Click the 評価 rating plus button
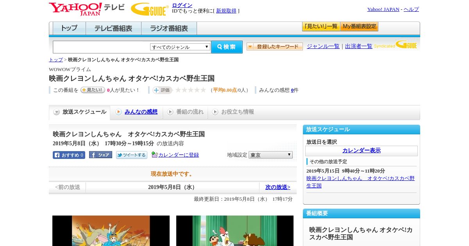Image resolution: width=469 pixels, height=246 pixels. pyautogui.click(x=162, y=90)
